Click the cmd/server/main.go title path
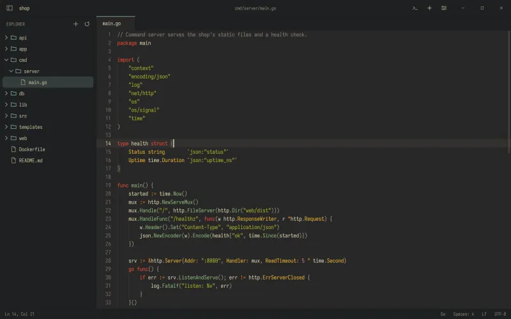The height and width of the screenshot is (319, 511). (256, 8)
